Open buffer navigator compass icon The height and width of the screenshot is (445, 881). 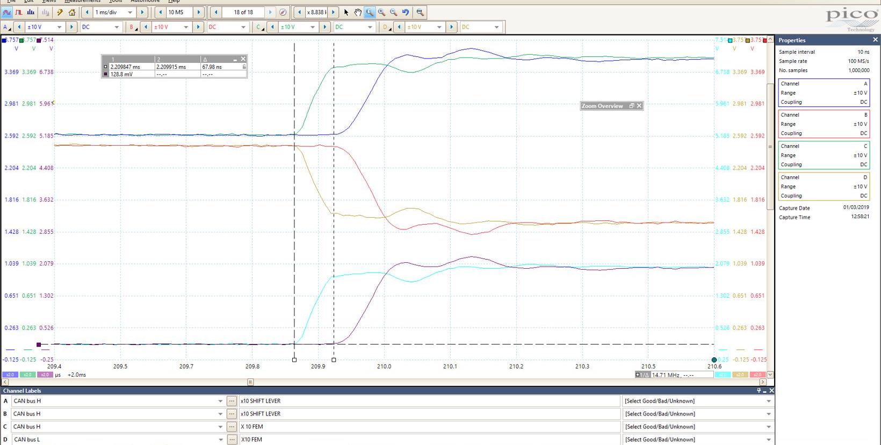(283, 12)
